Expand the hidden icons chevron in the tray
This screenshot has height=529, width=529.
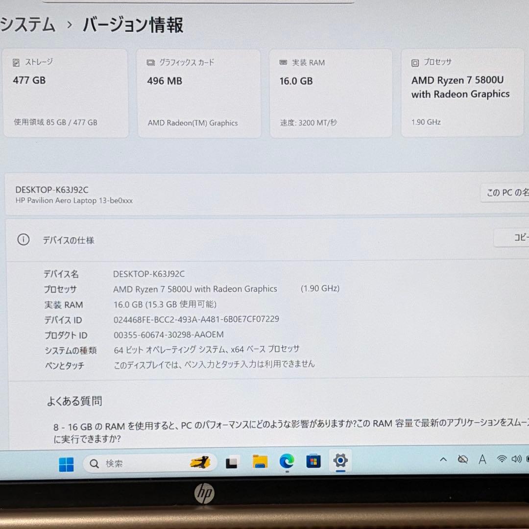coord(443,459)
